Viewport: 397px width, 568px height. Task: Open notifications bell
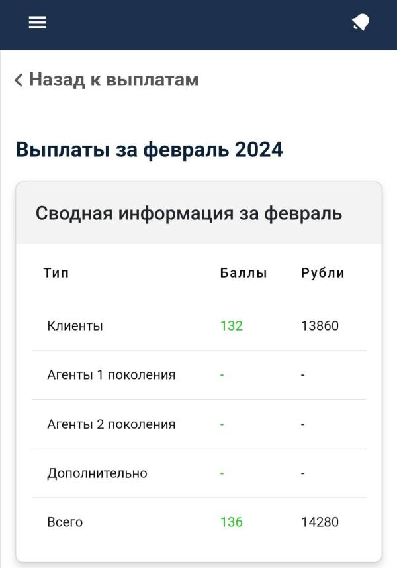(361, 23)
